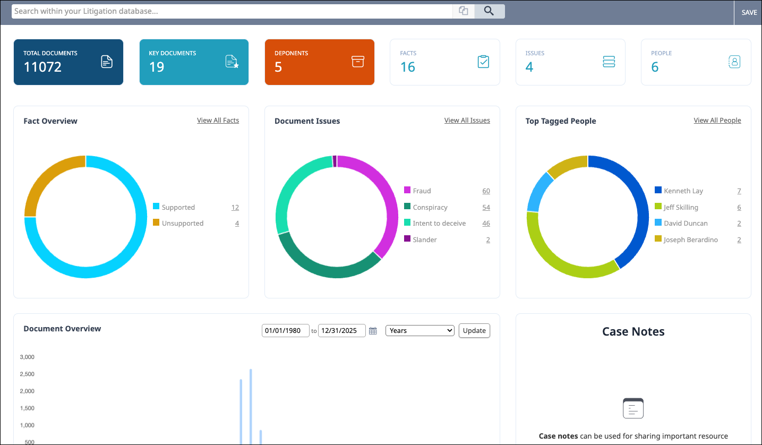Screen dimensions: 762x445
Task: Click the end date field 12/31/2025
Action: click(342, 331)
